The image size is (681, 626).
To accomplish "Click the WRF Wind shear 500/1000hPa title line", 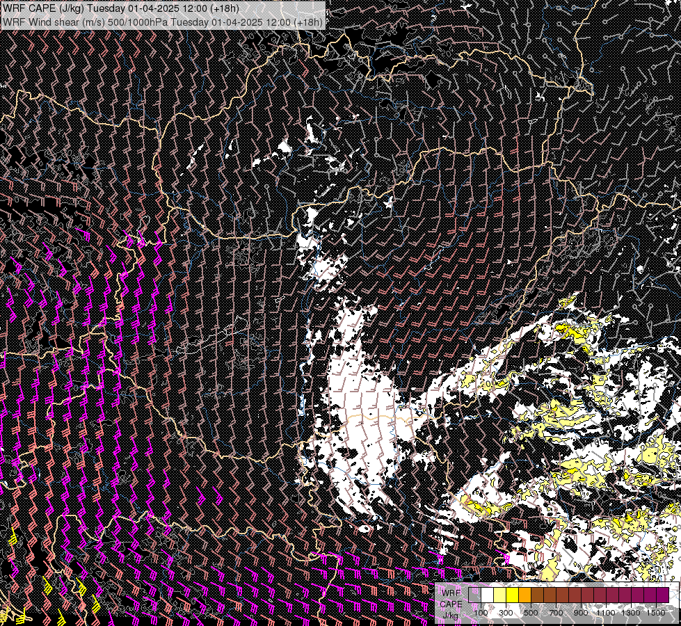I will [163, 22].
